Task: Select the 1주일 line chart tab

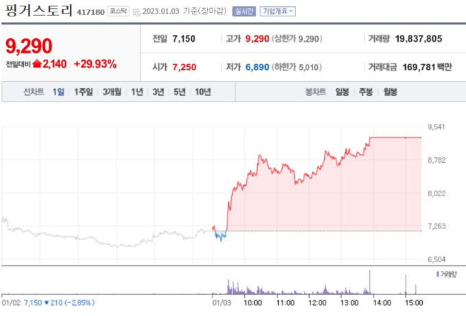Action: coord(84,92)
